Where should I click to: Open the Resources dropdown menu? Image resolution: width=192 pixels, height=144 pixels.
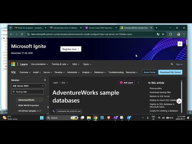coord(132,72)
